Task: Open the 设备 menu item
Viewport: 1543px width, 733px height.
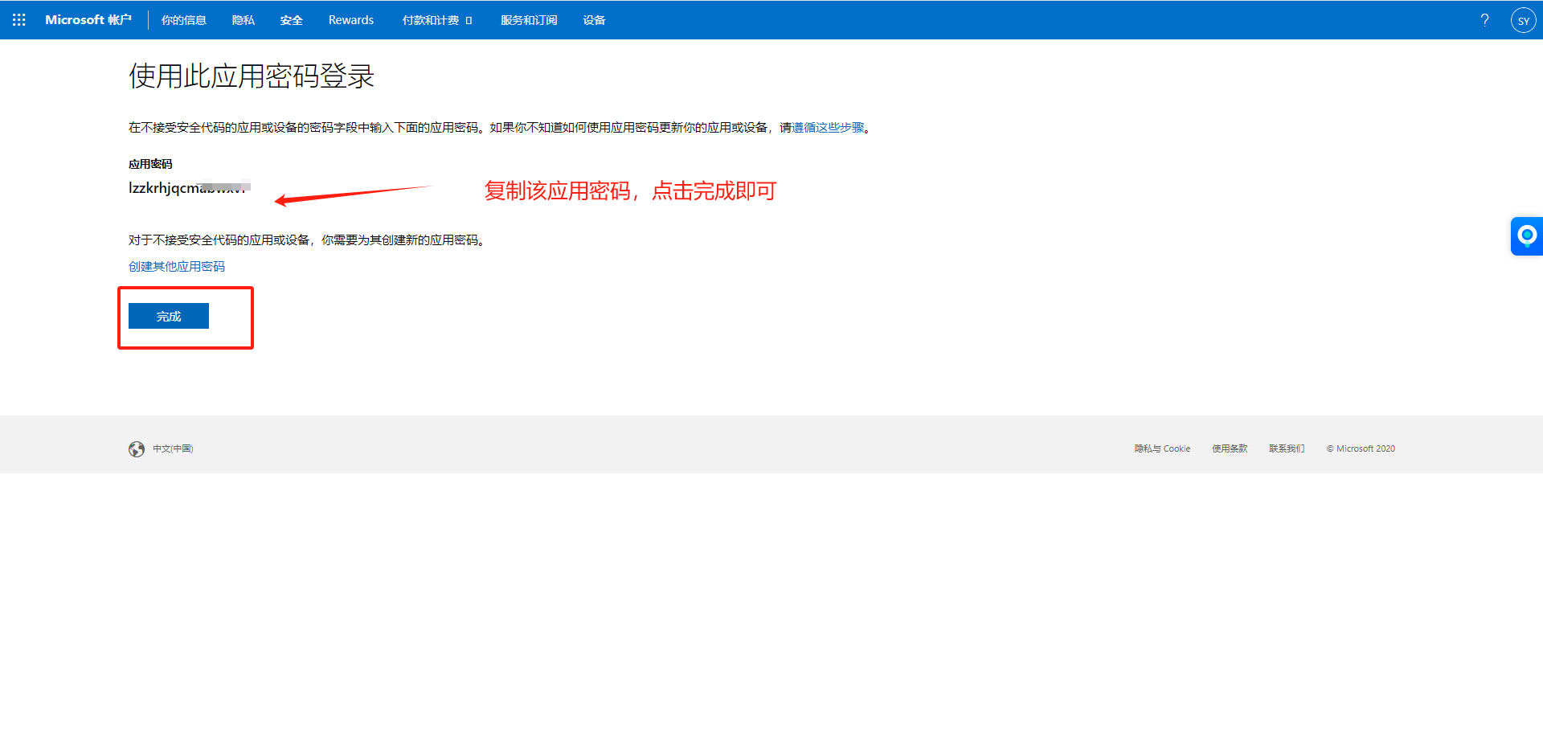Action: (x=595, y=20)
